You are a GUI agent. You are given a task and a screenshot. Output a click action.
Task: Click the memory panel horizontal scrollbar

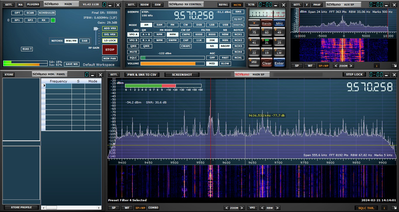click(71, 207)
